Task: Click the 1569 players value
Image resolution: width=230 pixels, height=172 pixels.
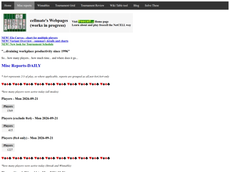Action: click(x=10, y=111)
